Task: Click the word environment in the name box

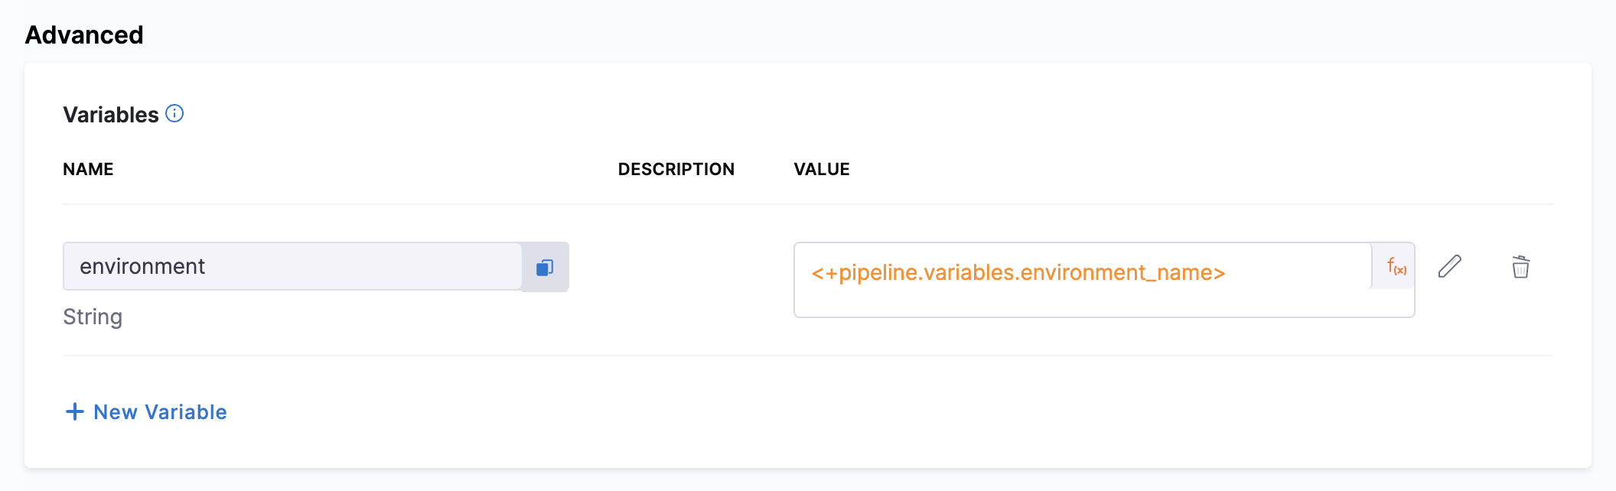Action: (x=142, y=266)
